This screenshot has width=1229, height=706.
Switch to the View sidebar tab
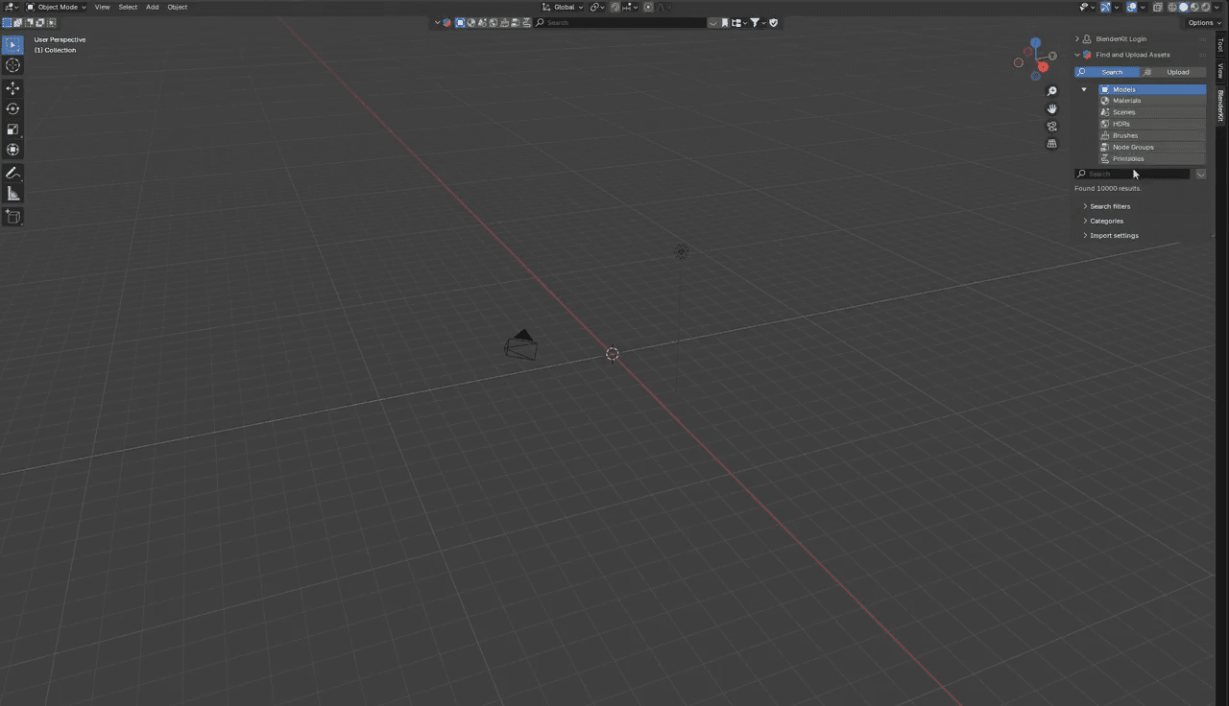1220,69
